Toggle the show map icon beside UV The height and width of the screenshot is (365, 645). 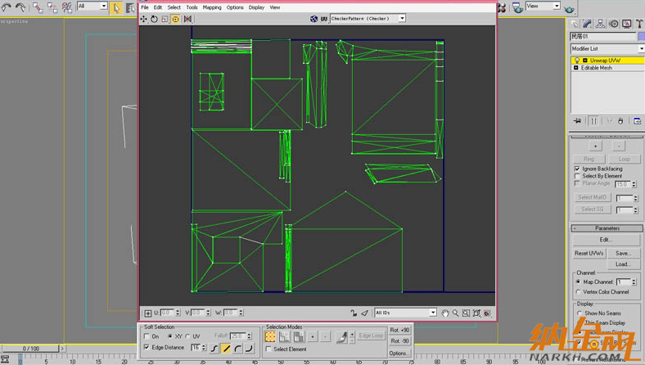[314, 18]
